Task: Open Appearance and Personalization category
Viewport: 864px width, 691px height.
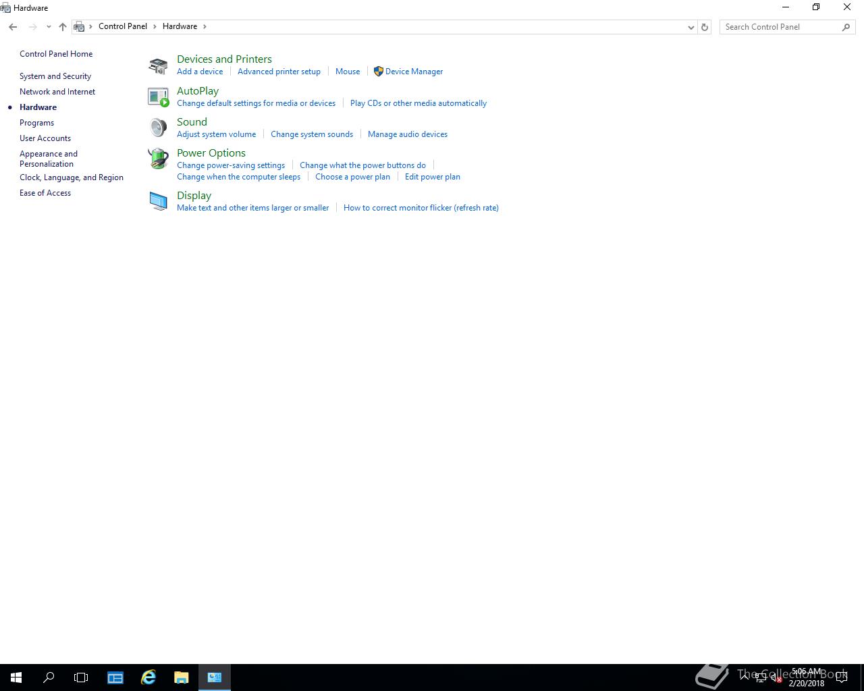Action: [49, 159]
